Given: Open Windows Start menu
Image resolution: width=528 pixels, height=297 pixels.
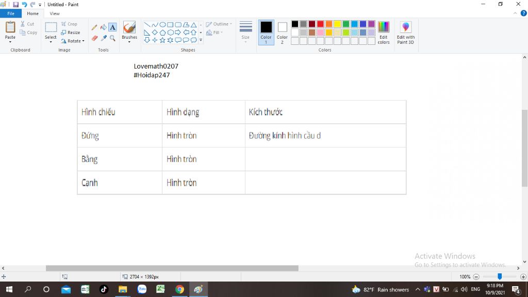Looking at the screenshot, I should (x=9, y=289).
